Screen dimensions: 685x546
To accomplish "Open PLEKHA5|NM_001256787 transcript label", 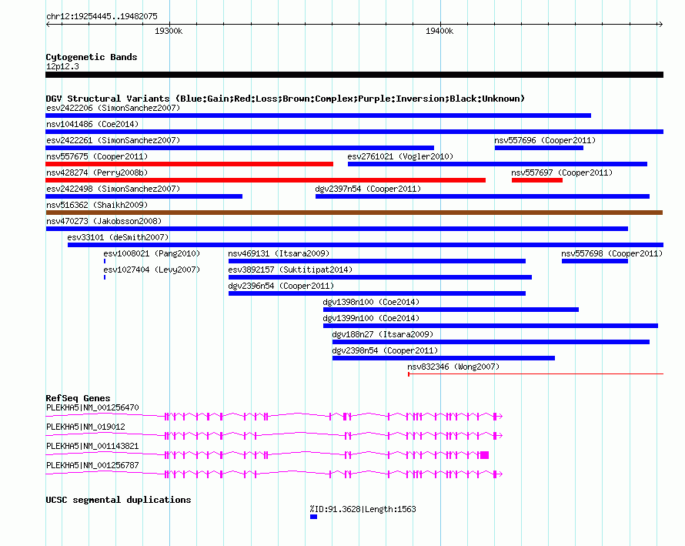I will pos(92,465).
